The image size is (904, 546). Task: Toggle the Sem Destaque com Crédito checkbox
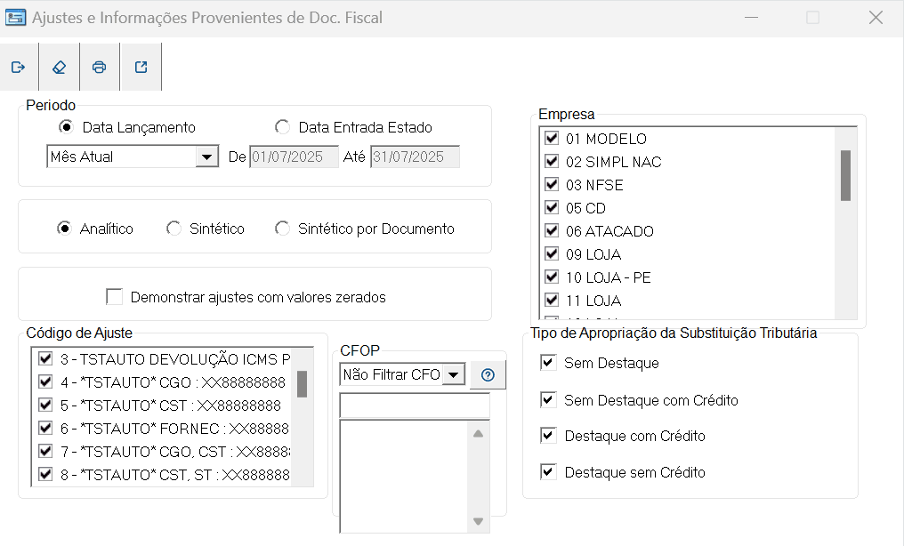(x=548, y=400)
